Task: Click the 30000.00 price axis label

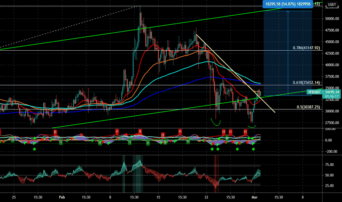Action: click(332, 111)
